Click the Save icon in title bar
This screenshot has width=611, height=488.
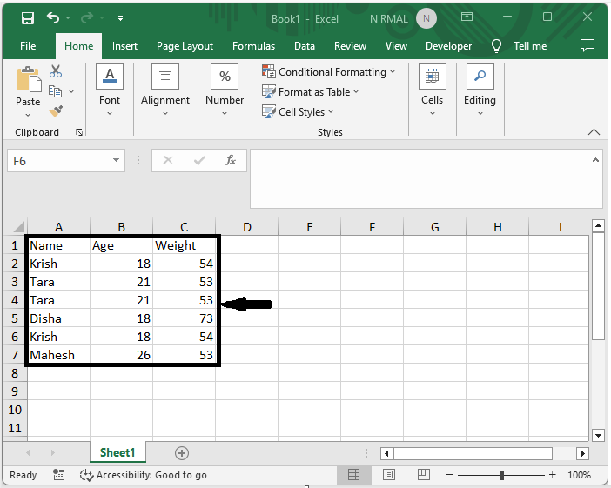[27, 18]
